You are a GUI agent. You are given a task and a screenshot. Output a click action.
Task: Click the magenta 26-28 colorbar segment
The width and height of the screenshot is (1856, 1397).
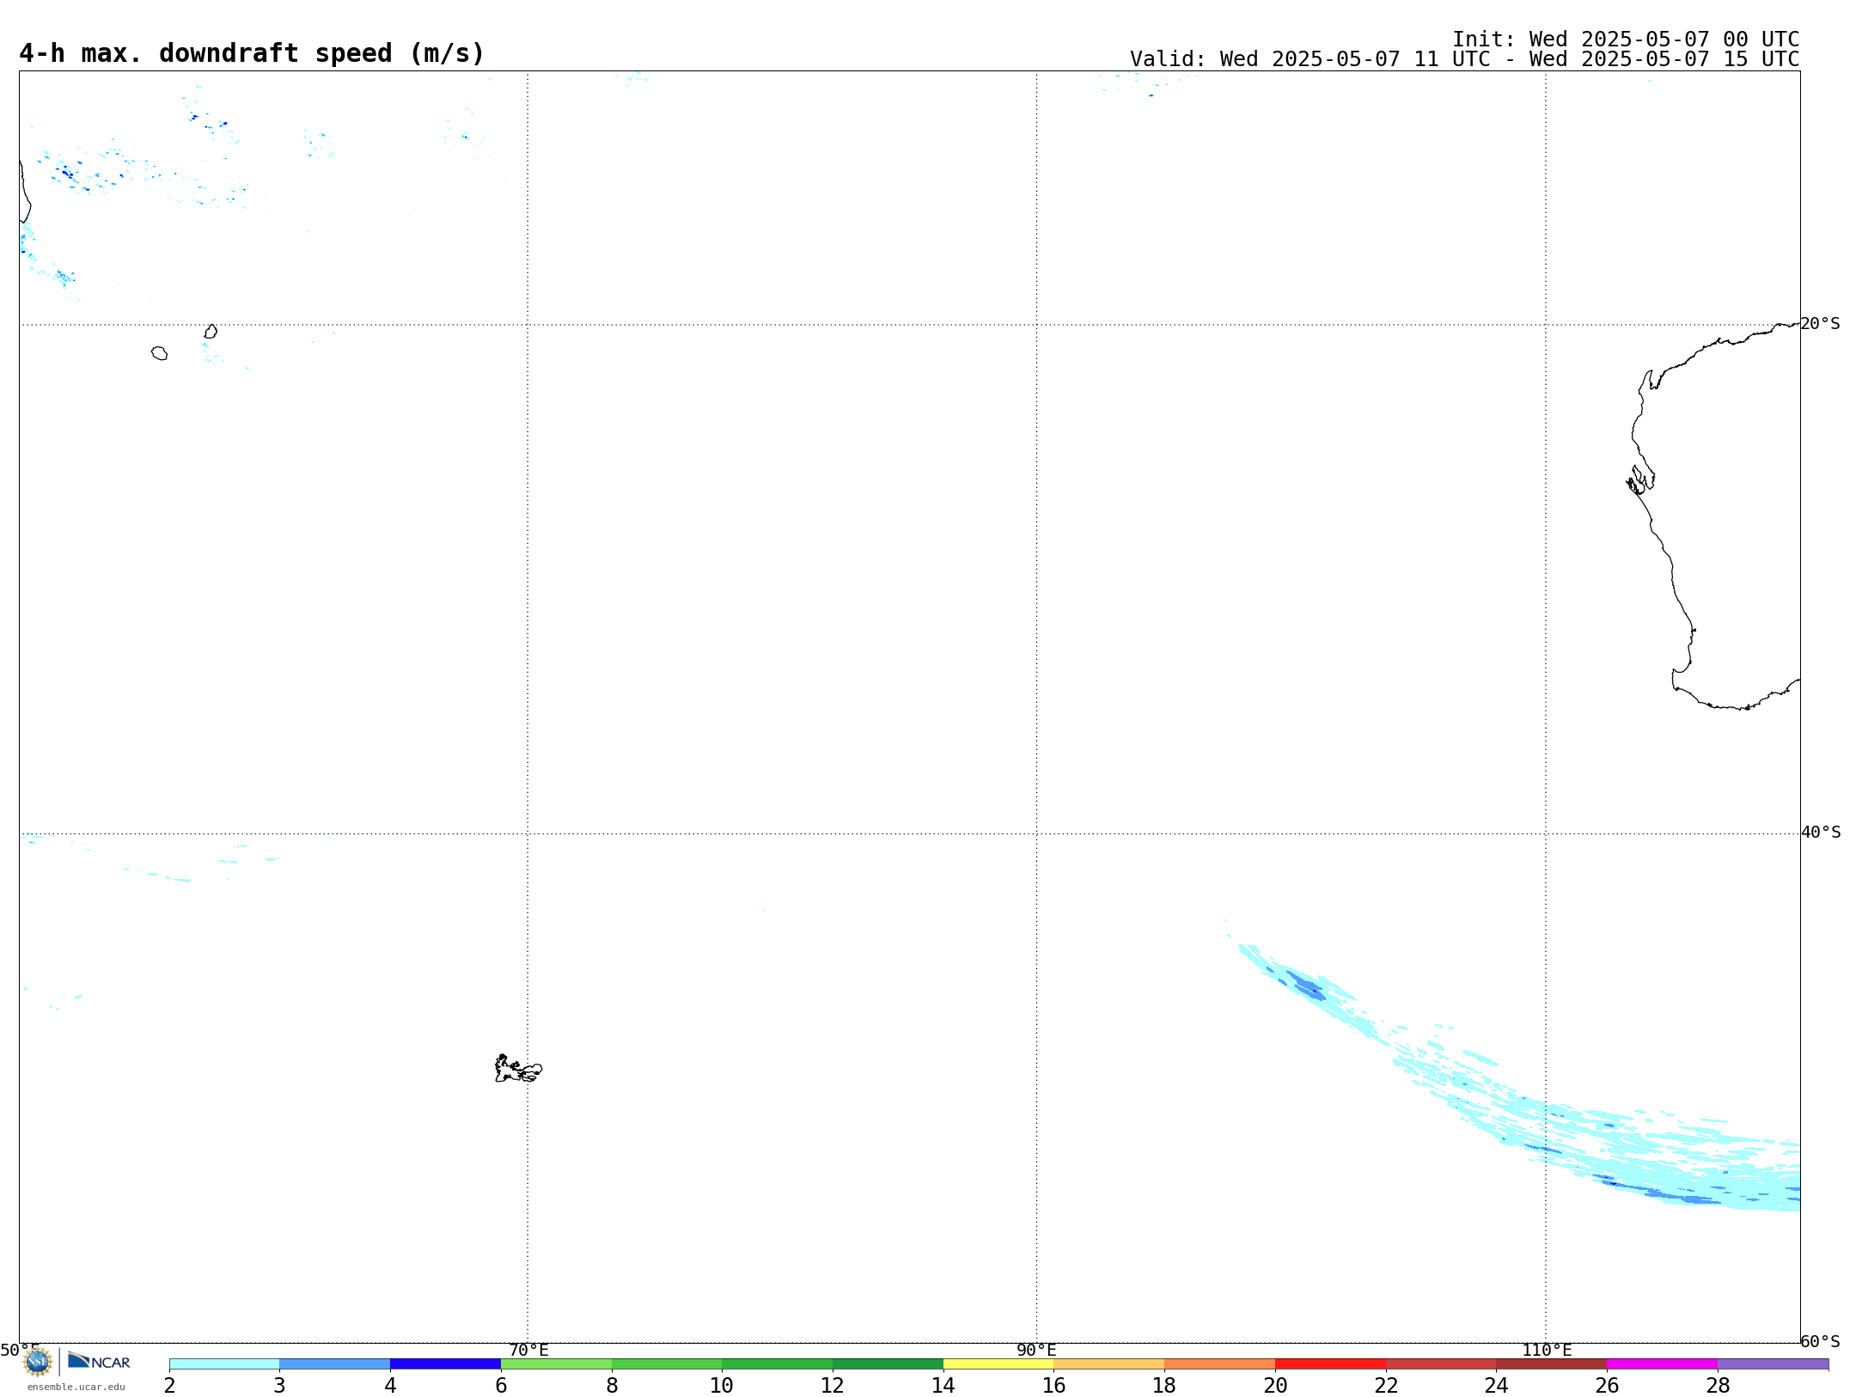coord(1663,1364)
